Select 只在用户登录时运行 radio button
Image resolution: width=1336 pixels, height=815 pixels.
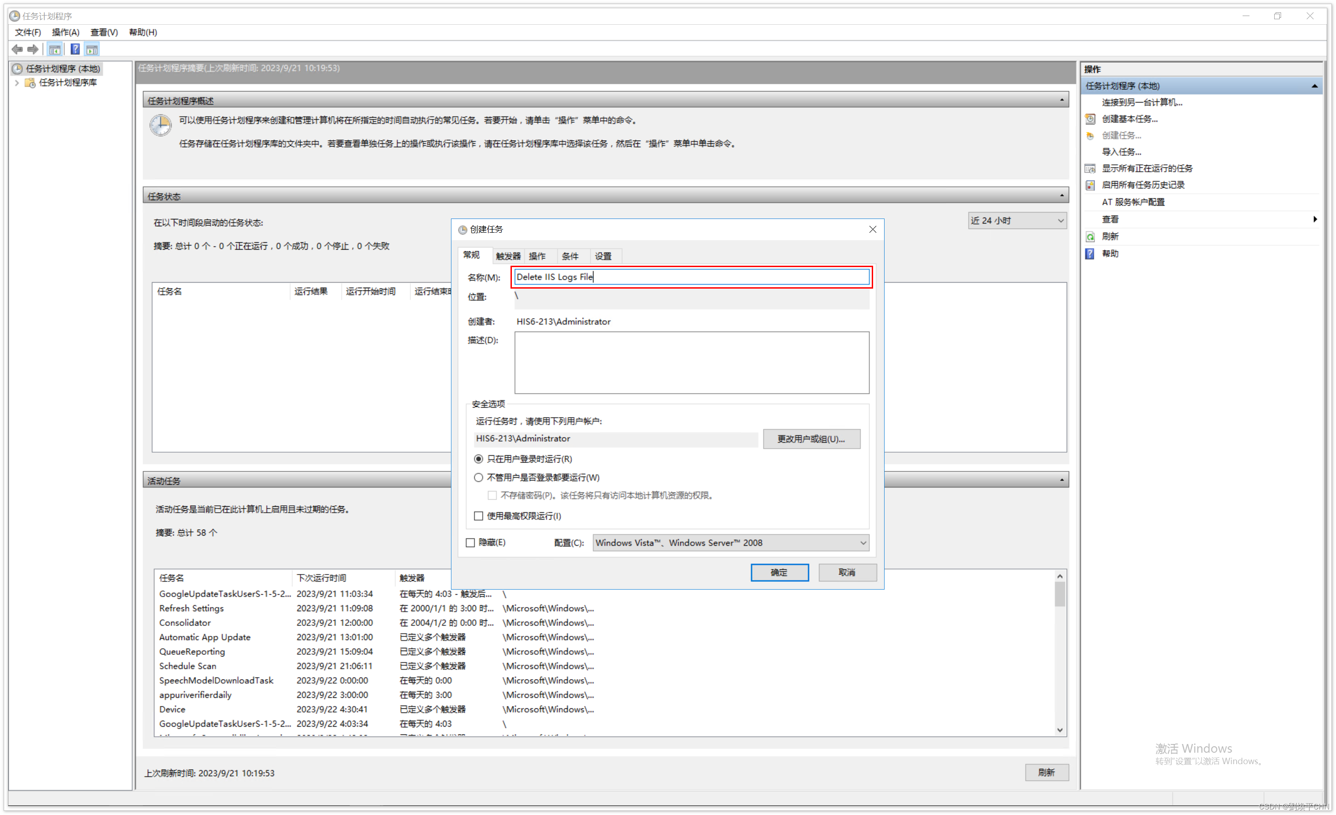[x=478, y=459]
